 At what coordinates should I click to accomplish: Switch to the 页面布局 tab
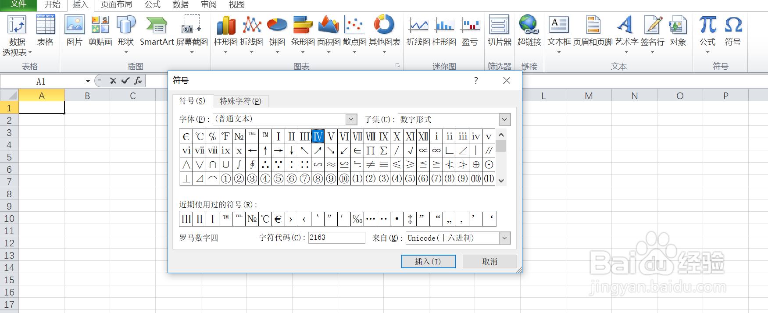pyautogui.click(x=116, y=4)
